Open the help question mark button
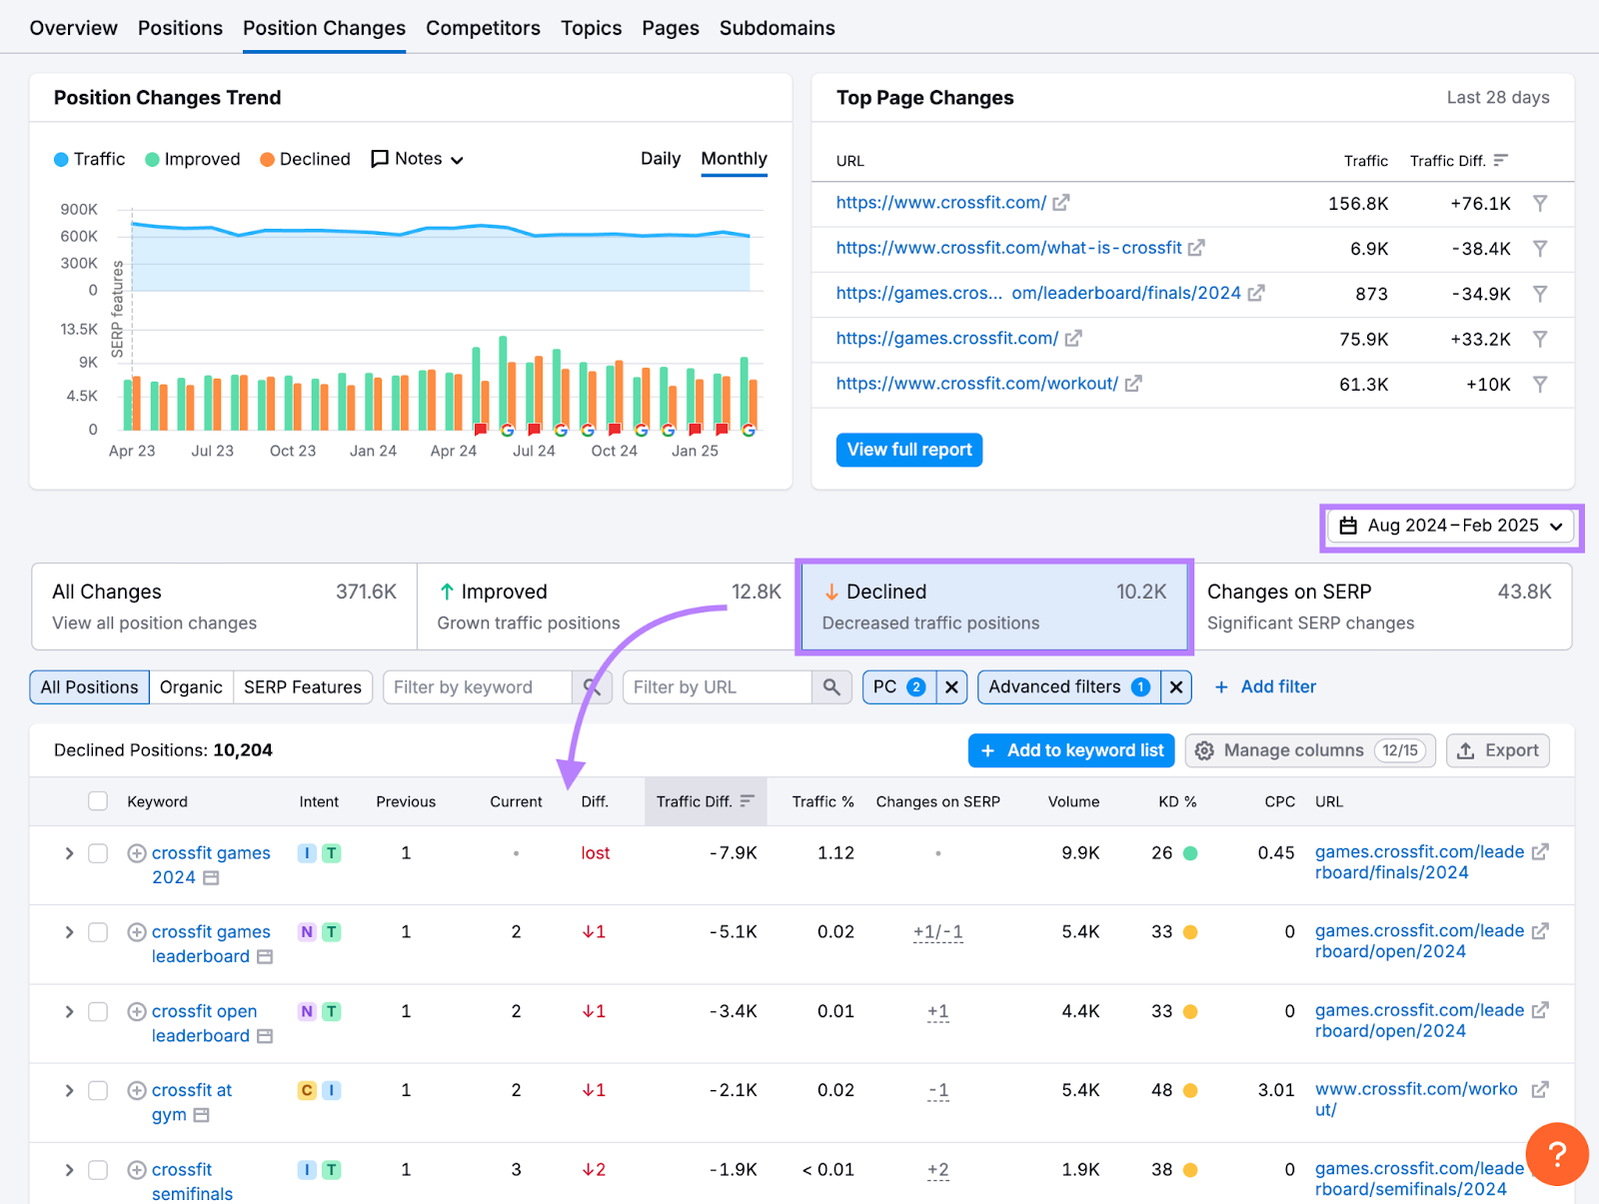The height and width of the screenshot is (1204, 1599). pos(1556,1154)
